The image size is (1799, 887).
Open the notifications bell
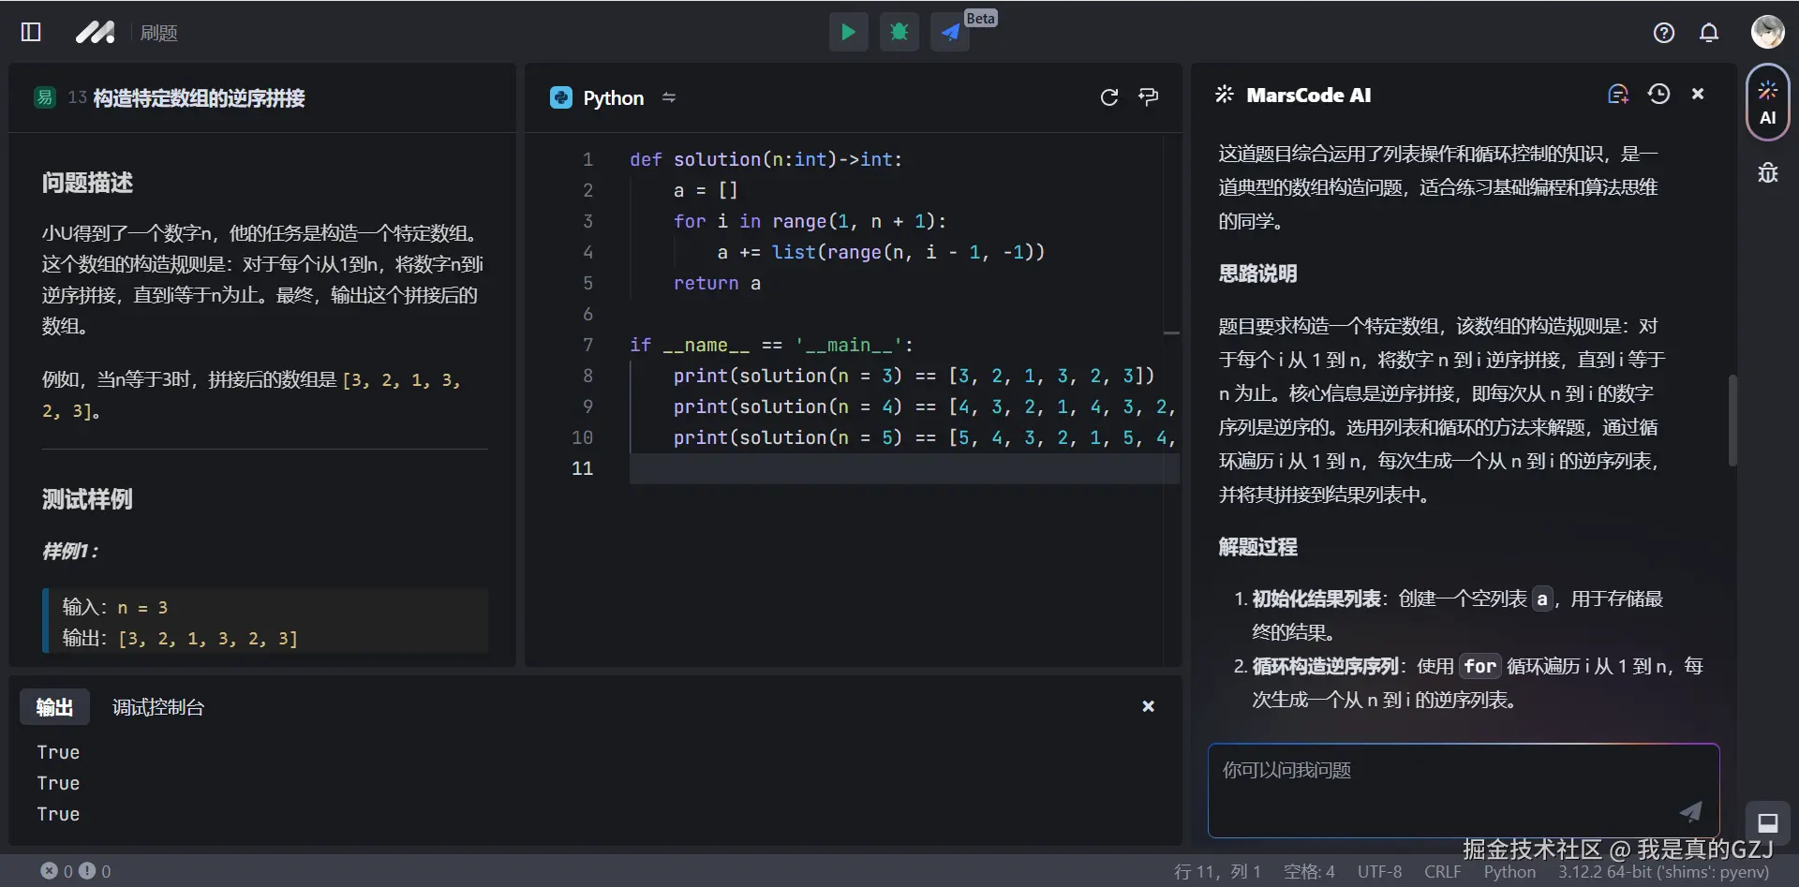1709,33
